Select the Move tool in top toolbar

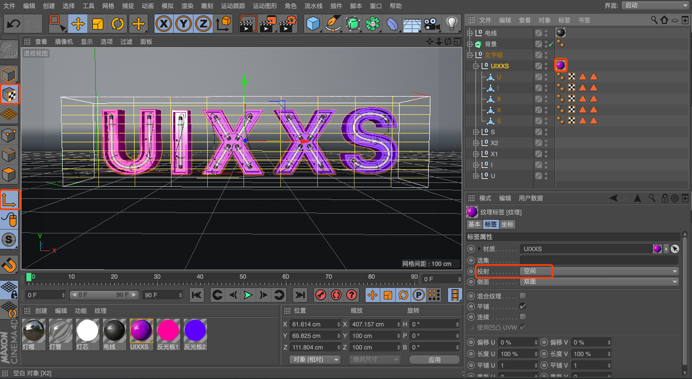78,24
